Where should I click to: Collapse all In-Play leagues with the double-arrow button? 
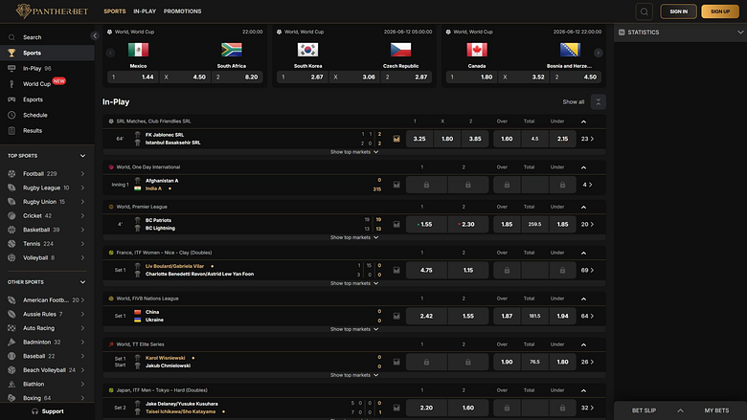(x=599, y=101)
